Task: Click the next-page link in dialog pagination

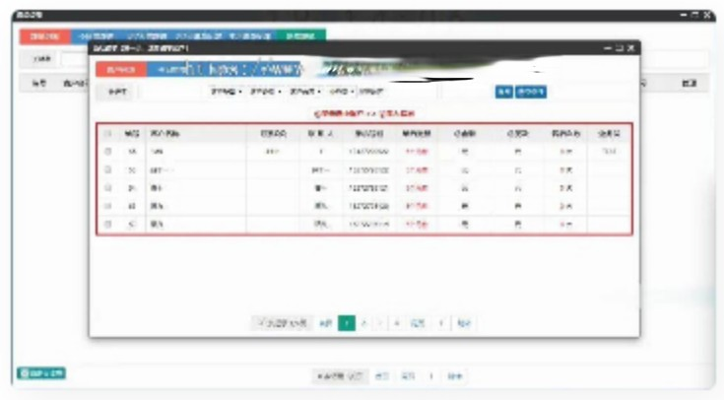Action: click(x=418, y=323)
